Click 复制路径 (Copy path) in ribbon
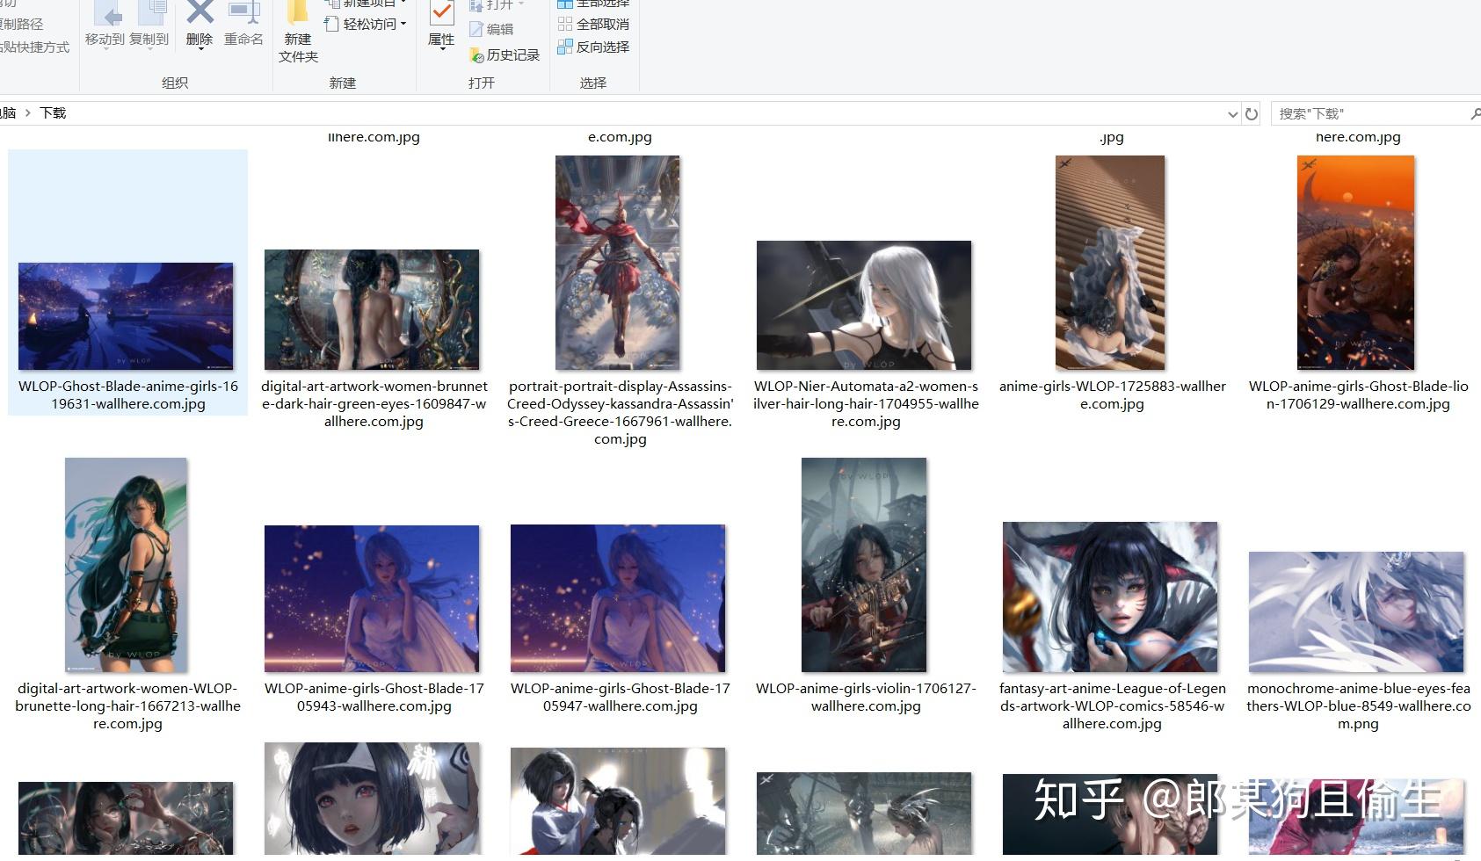This screenshot has width=1481, height=861. [x=21, y=24]
